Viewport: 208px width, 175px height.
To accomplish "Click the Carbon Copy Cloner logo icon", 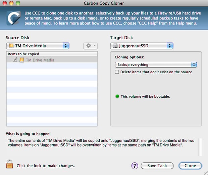I will click(x=13, y=18).
